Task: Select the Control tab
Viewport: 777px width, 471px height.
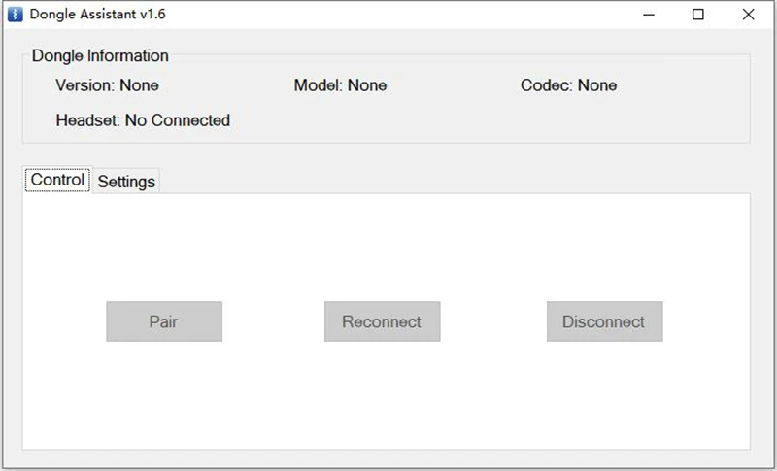Action: (57, 180)
